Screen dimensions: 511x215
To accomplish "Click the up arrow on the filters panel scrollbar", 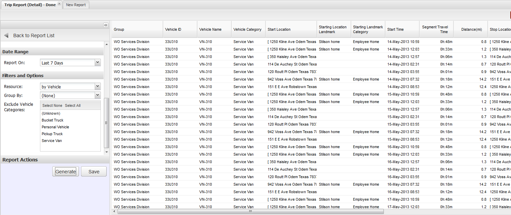I will click(107, 44).
